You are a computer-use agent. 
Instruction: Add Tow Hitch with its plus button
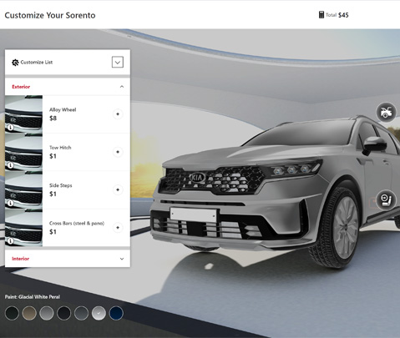click(x=118, y=152)
